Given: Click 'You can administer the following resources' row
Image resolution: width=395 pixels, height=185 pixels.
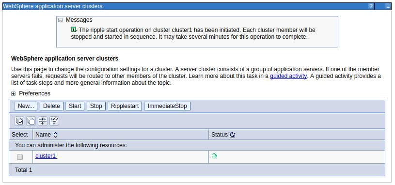Looking at the screenshot, I should (x=197, y=145).
